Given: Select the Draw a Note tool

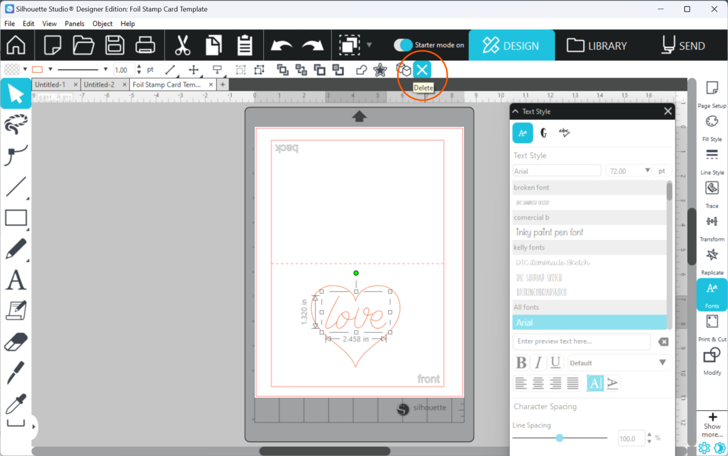Looking at the screenshot, I should coord(16,311).
